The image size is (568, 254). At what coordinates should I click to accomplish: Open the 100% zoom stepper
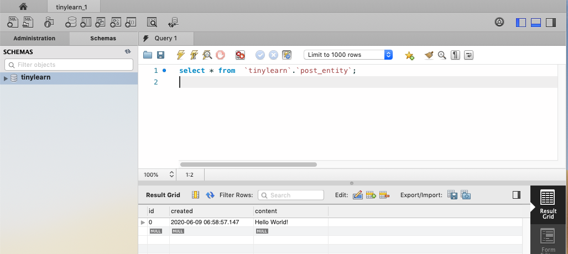[171, 174]
